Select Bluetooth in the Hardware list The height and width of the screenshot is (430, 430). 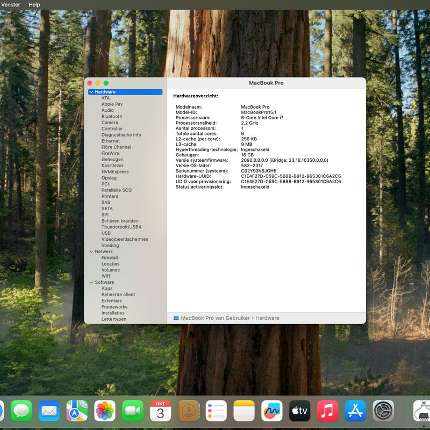pyautogui.click(x=112, y=117)
